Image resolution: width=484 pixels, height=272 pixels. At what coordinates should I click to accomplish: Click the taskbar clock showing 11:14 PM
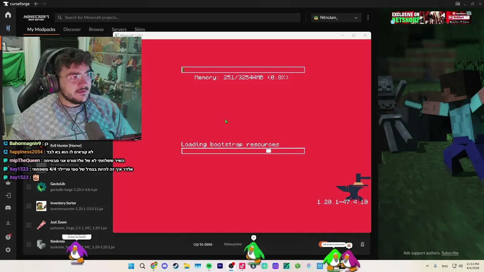(x=473, y=266)
